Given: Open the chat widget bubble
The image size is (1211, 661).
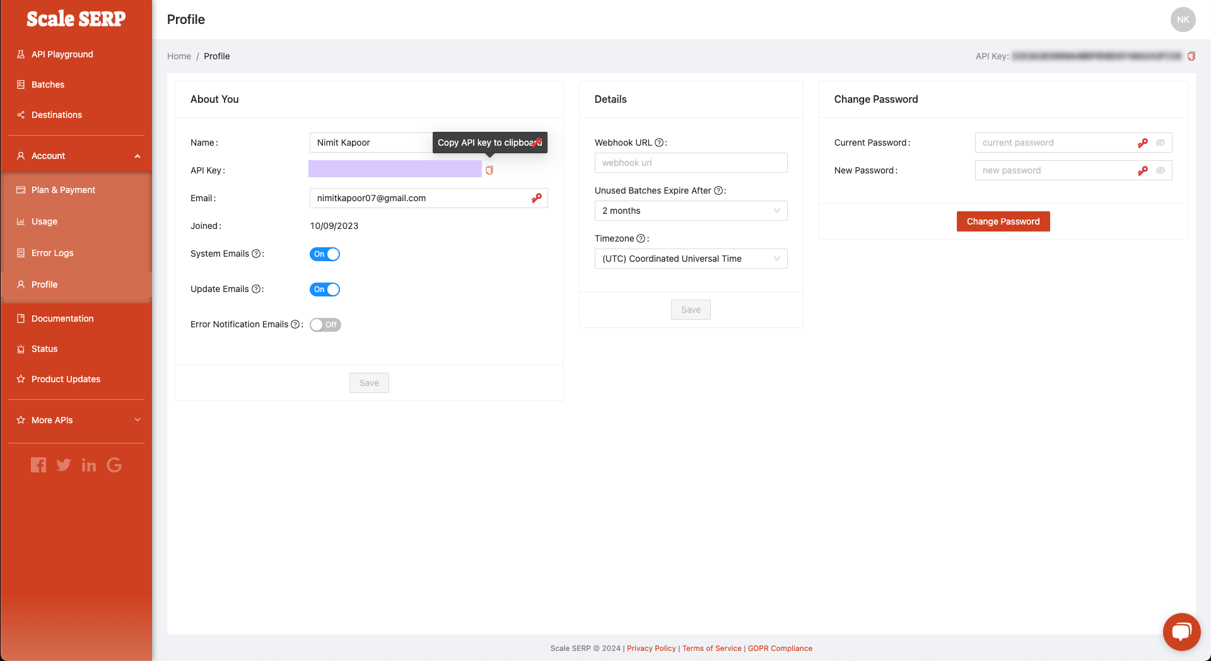Looking at the screenshot, I should tap(1181, 631).
